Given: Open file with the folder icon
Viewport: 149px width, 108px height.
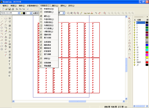Looking at the screenshot, I should click(x=6, y=9).
